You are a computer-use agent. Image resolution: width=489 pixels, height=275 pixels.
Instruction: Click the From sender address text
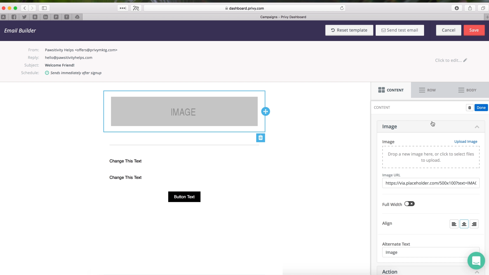tap(81, 50)
